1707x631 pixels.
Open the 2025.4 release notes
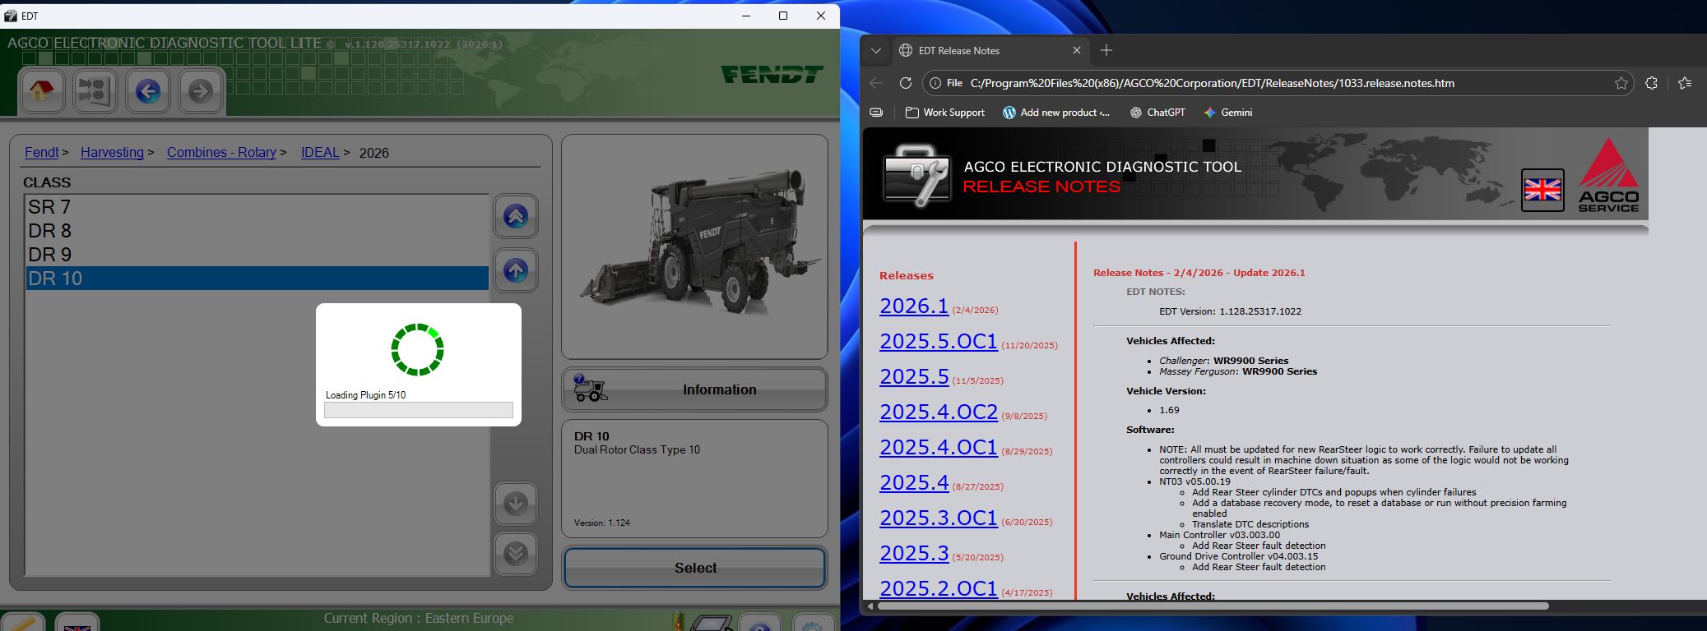(x=914, y=482)
